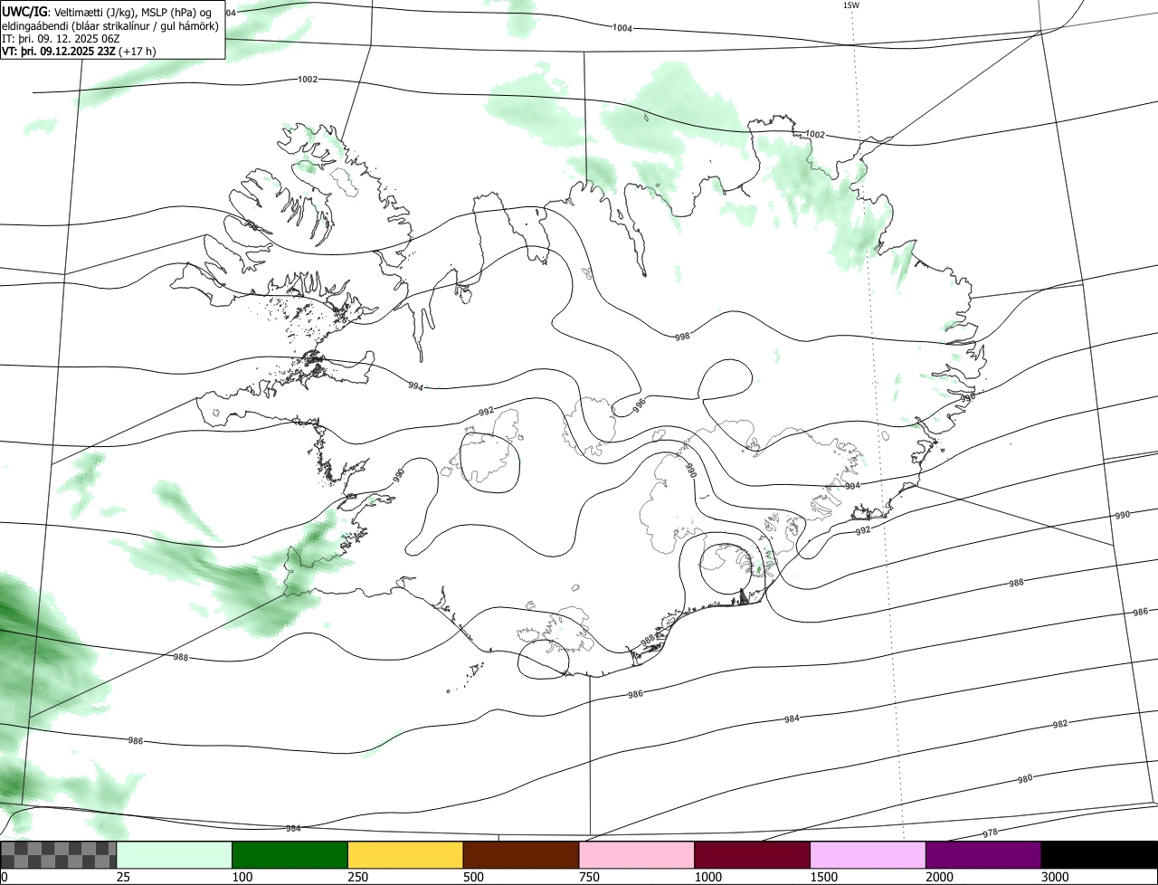Select the dark green 100–250 legend swatch
Viewport: 1158px width, 885px height.
point(290,855)
